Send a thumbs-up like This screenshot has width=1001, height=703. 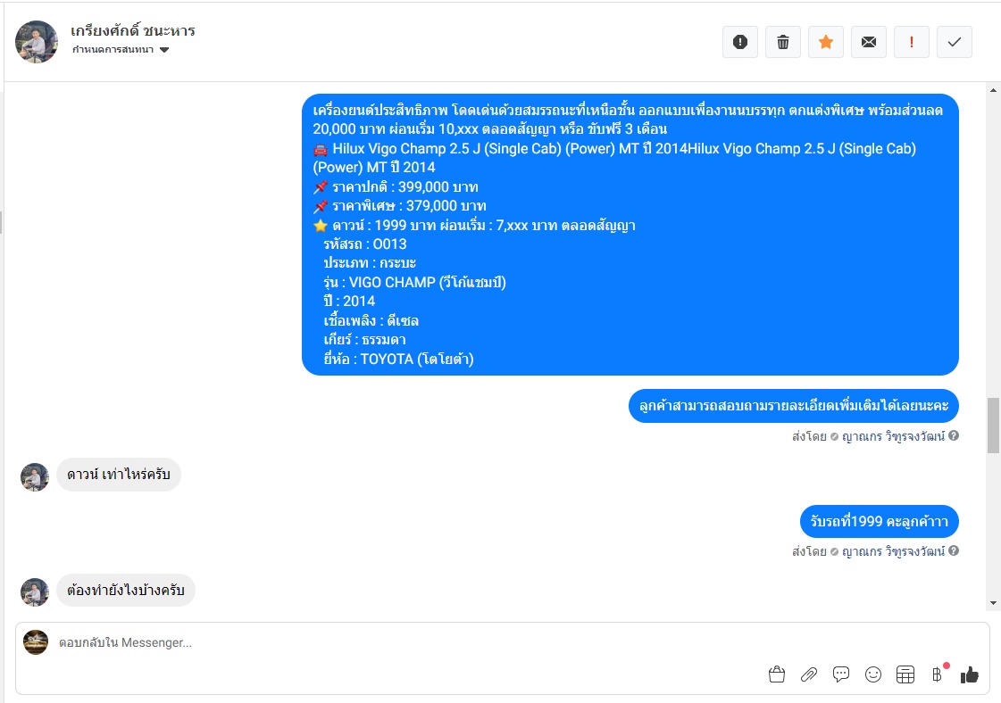pyautogui.click(x=969, y=674)
